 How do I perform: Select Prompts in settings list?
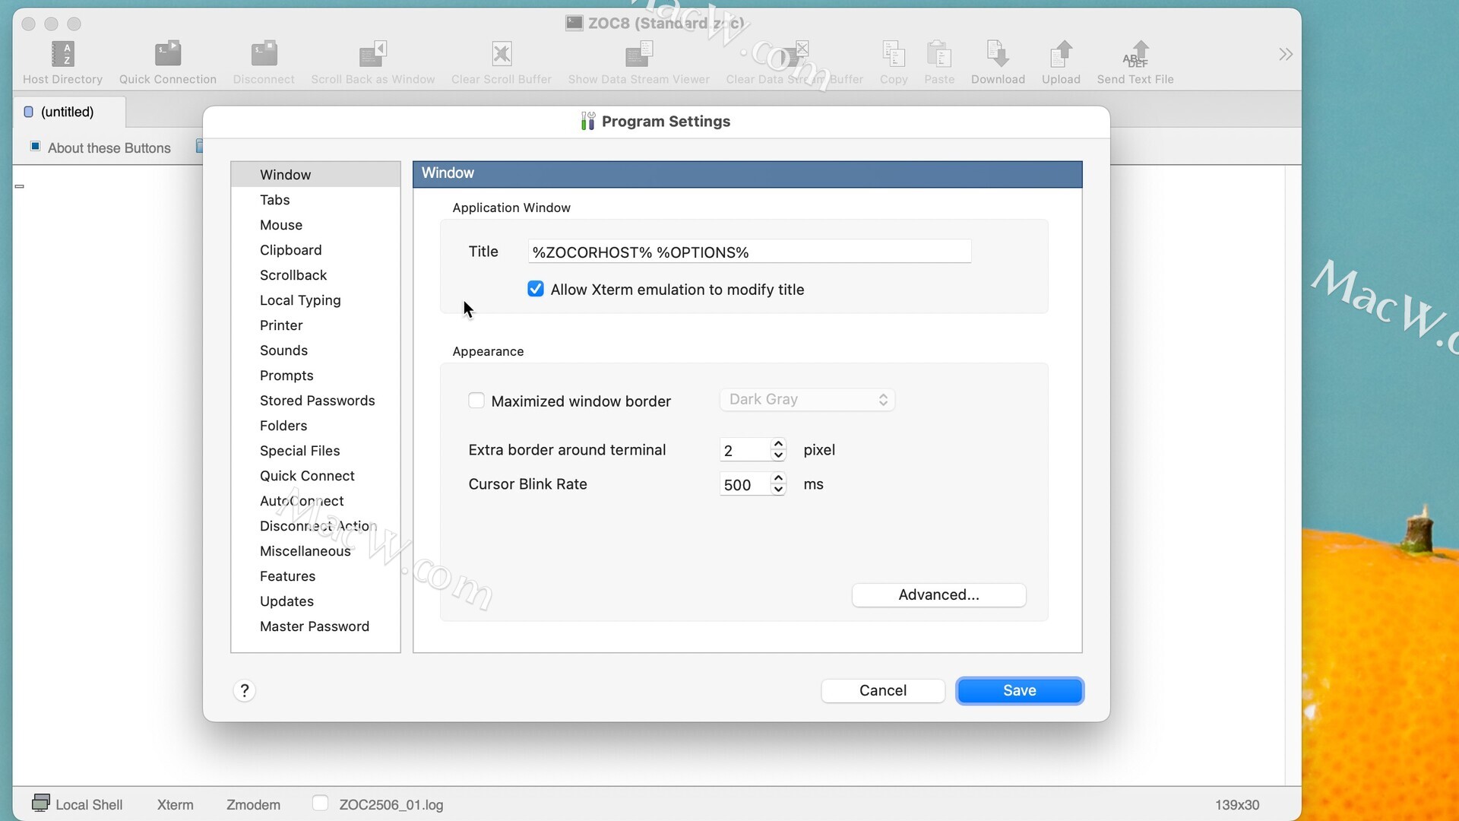pos(315,375)
